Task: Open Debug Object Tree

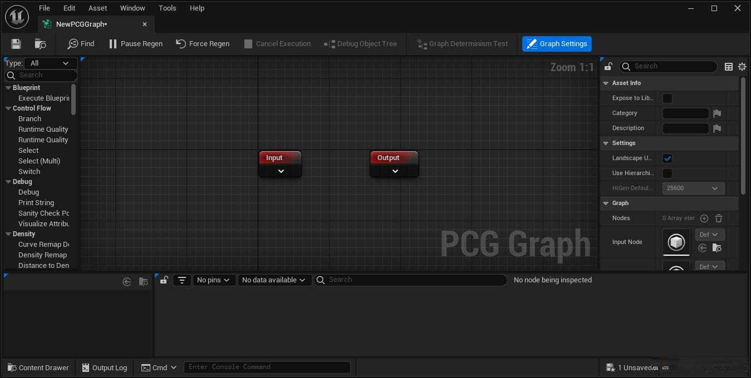Action: [360, 43]
